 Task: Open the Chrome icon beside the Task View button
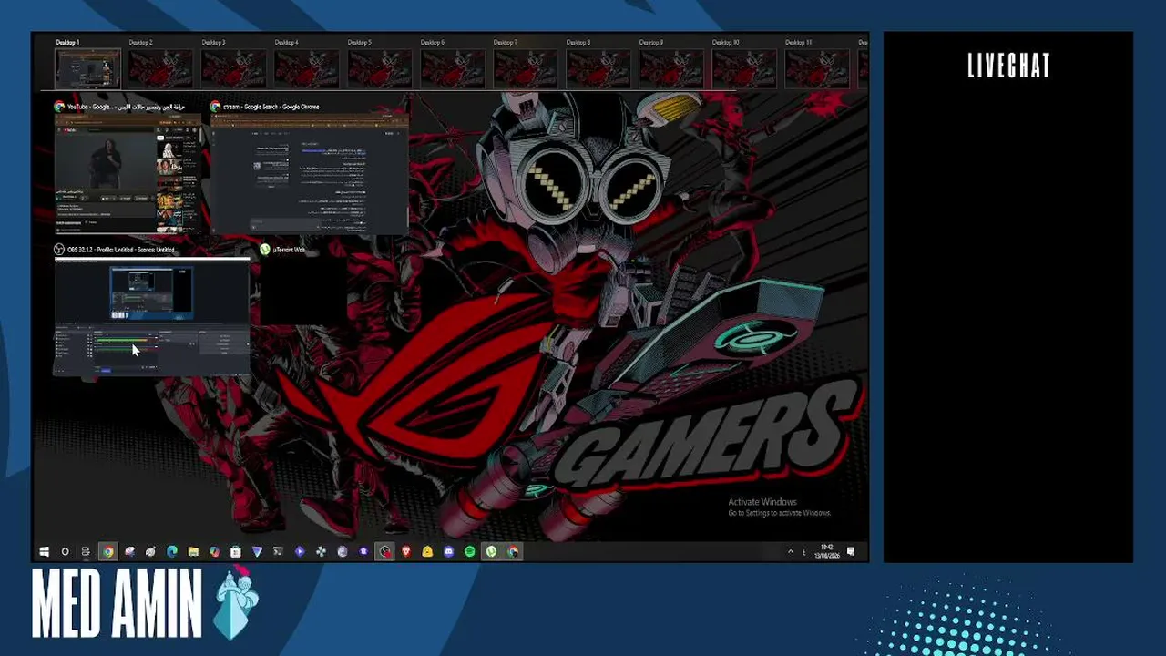[x=107, y=551]
